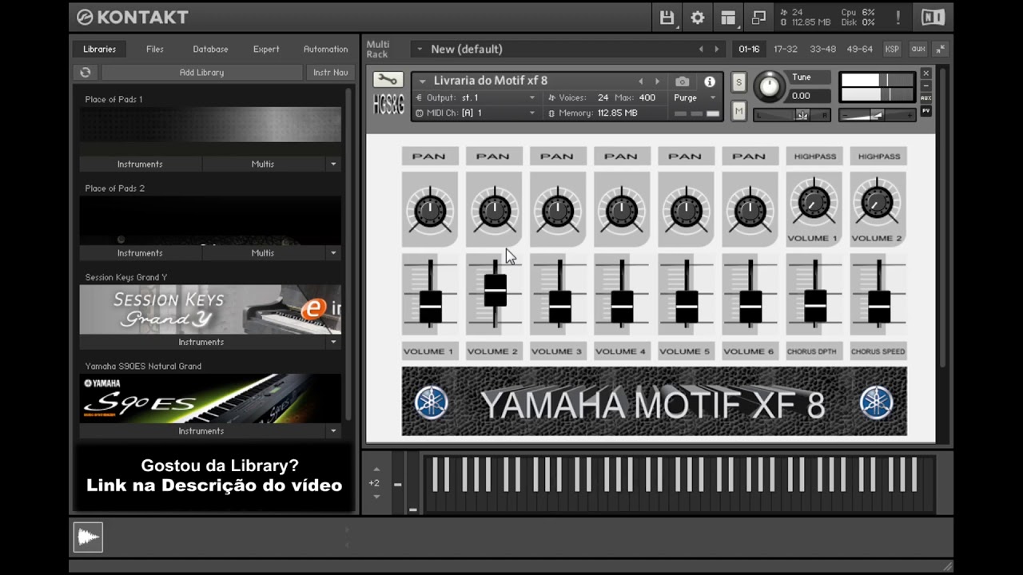
Task: Toggle Instr Nav pane button
Action: click(330, 72)
